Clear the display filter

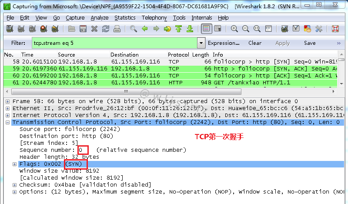point(255,43)
